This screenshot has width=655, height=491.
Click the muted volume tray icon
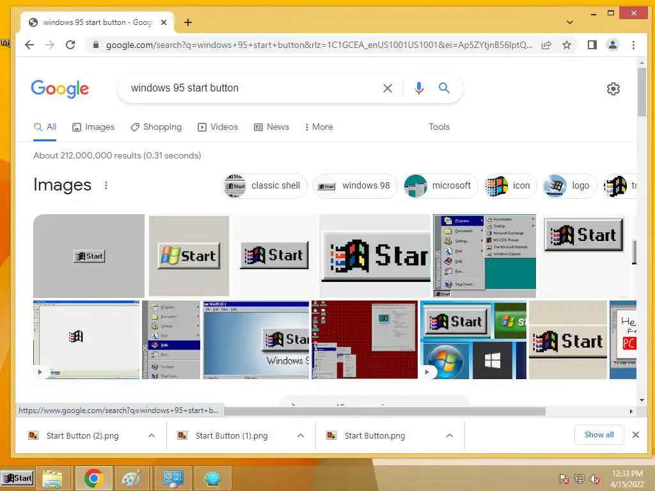[x=594, y=479]
